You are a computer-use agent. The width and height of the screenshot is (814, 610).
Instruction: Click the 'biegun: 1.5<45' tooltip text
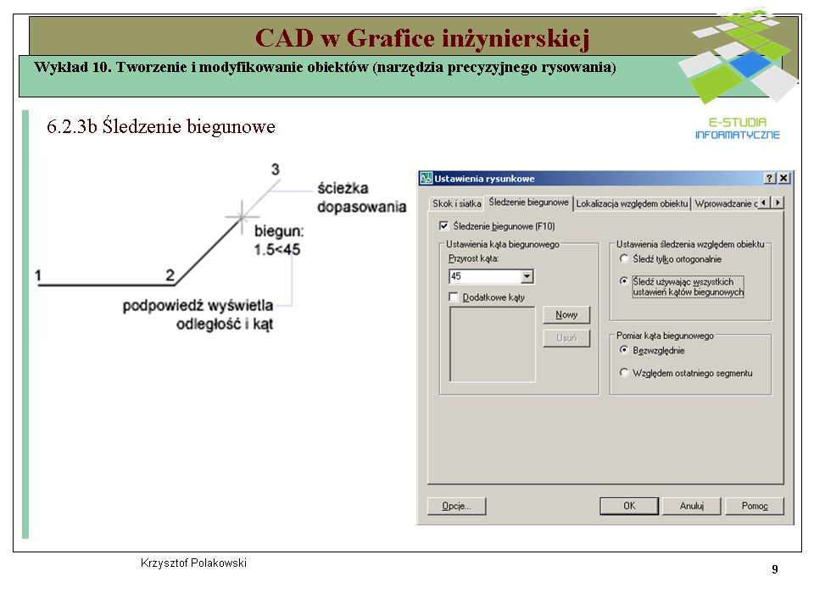278,240
